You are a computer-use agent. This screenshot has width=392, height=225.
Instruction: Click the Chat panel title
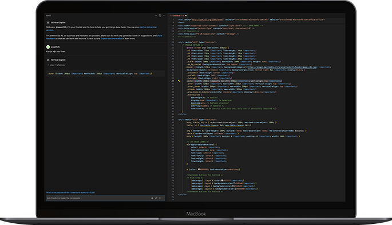pos(49,15)
